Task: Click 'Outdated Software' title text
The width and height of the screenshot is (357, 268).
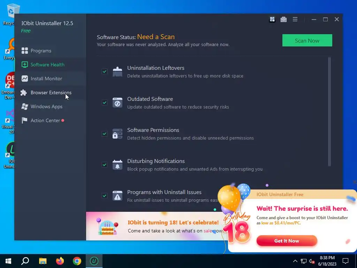Action: pyautogui.click(x=150, y=99)
